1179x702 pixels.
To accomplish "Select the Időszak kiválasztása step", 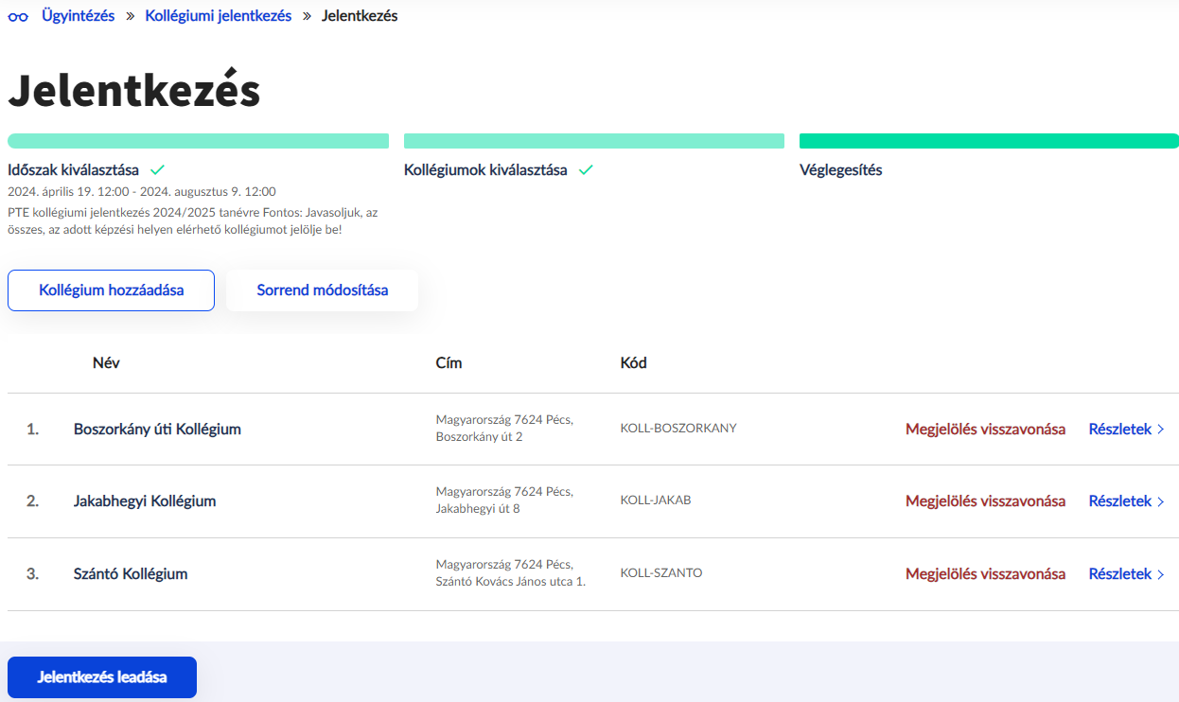I will point(73,170).
